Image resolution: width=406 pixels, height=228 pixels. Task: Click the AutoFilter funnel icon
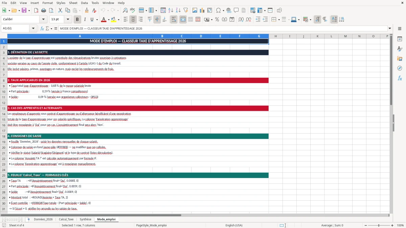point(185,10)
